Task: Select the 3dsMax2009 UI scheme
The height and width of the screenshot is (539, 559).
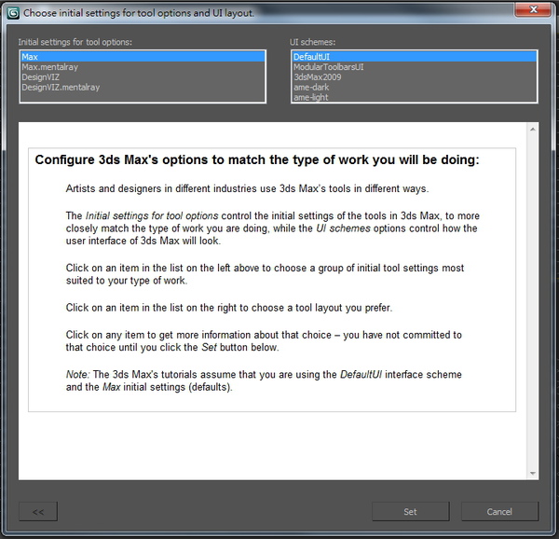Action: point(415,77)
